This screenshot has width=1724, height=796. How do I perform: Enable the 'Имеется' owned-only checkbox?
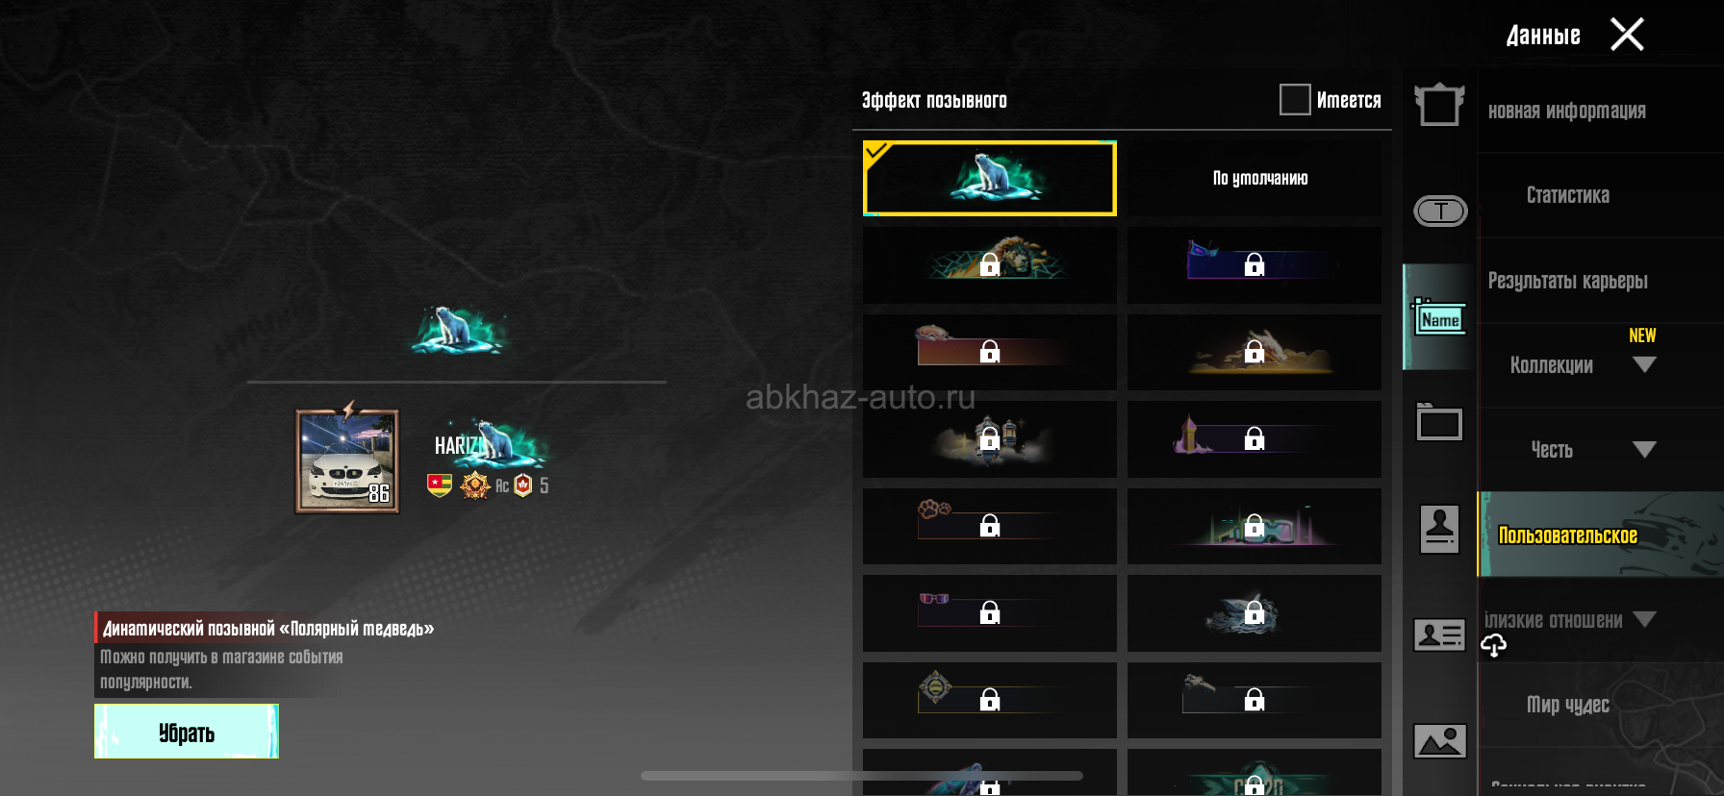[1295, 99]
